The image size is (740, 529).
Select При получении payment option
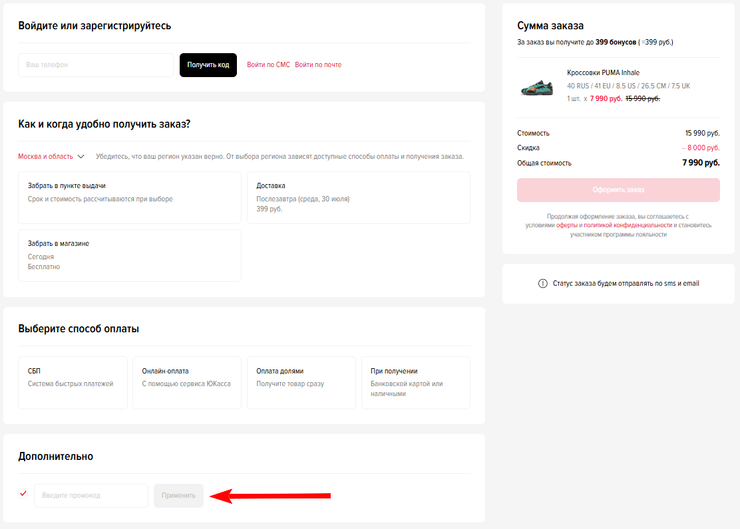coord(415,382)
